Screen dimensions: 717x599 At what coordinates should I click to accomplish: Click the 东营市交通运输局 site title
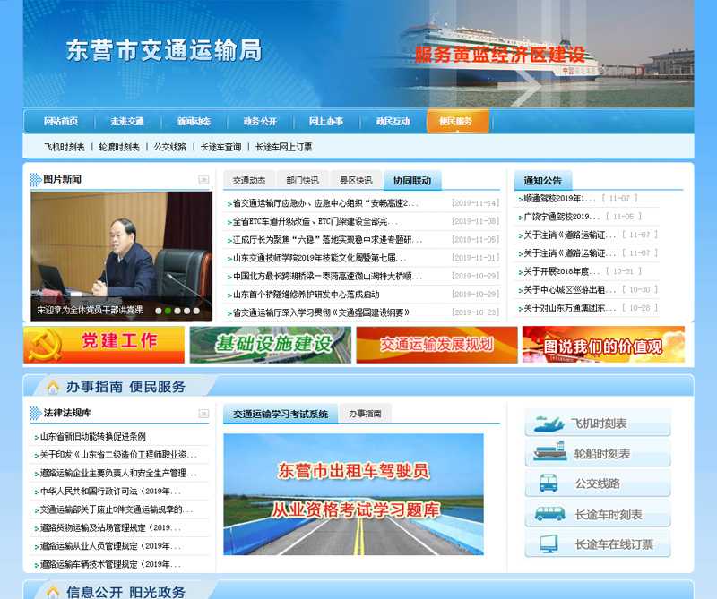[164, 50]
